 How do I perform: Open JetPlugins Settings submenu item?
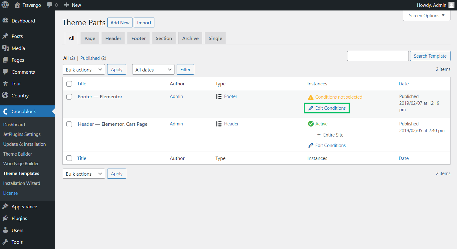(22, 134)
